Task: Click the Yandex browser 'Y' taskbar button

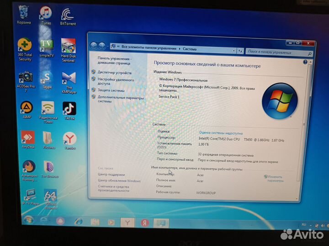Action: pos(127,223)
